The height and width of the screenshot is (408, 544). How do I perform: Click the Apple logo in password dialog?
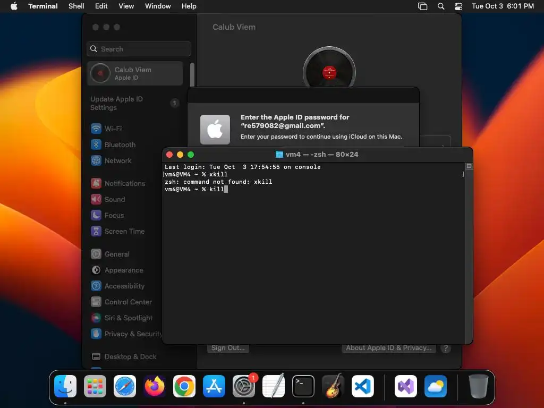[215, 130]
